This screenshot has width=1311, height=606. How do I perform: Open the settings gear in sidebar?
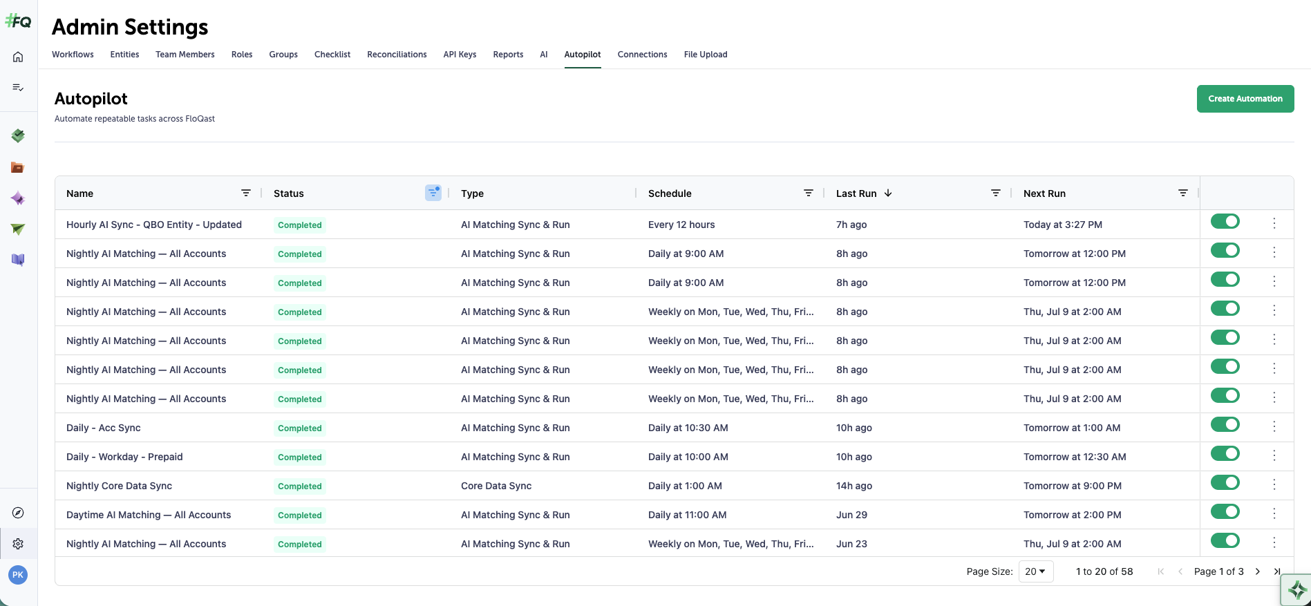pos(18,544)
